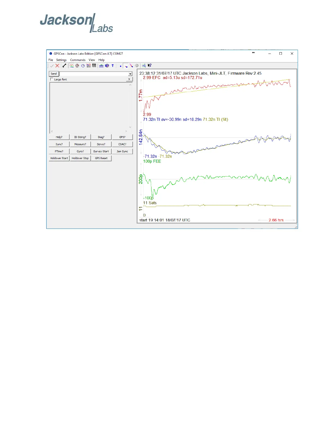334x433 pixels.
Task: Open the File menu
Action: (51, 60)
